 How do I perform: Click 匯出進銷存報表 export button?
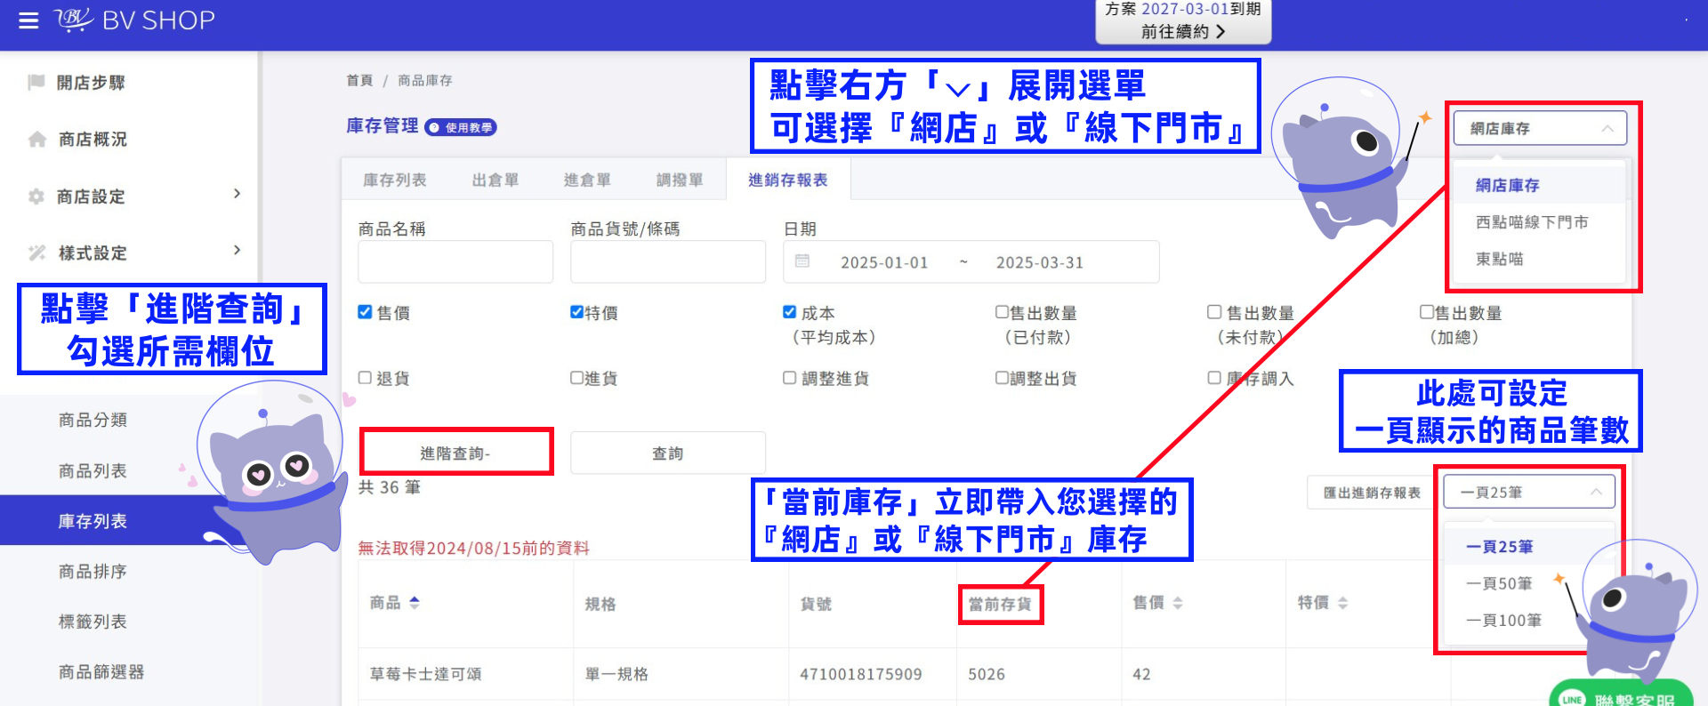[1372, 493]
